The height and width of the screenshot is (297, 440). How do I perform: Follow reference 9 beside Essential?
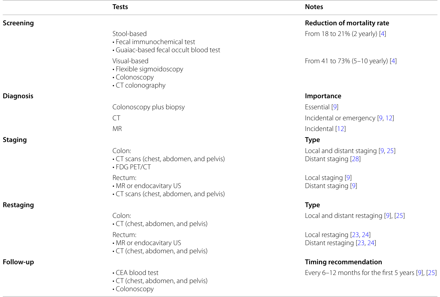coord(335,107)
